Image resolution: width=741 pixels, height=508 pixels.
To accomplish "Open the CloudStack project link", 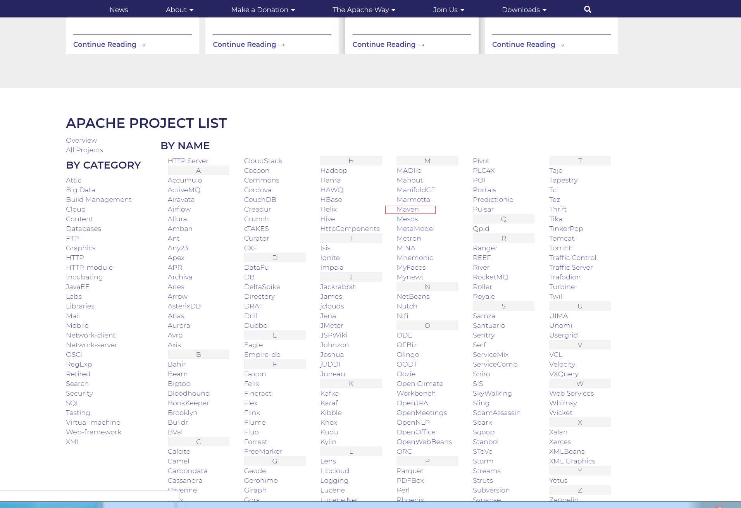I will 263,161.
